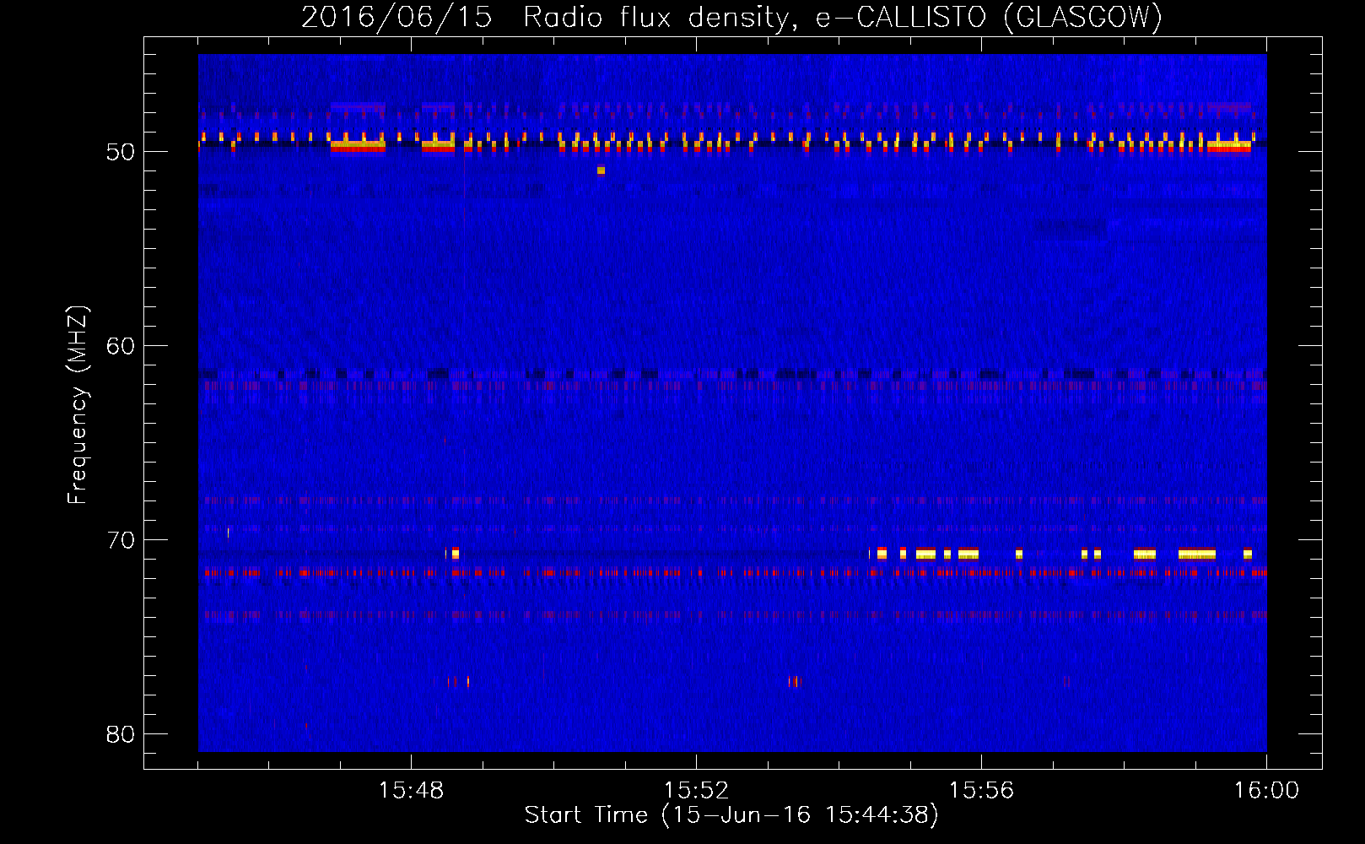
Task: Click the isolated orange spot near 51 MHz
Action: tap(601, 170)
